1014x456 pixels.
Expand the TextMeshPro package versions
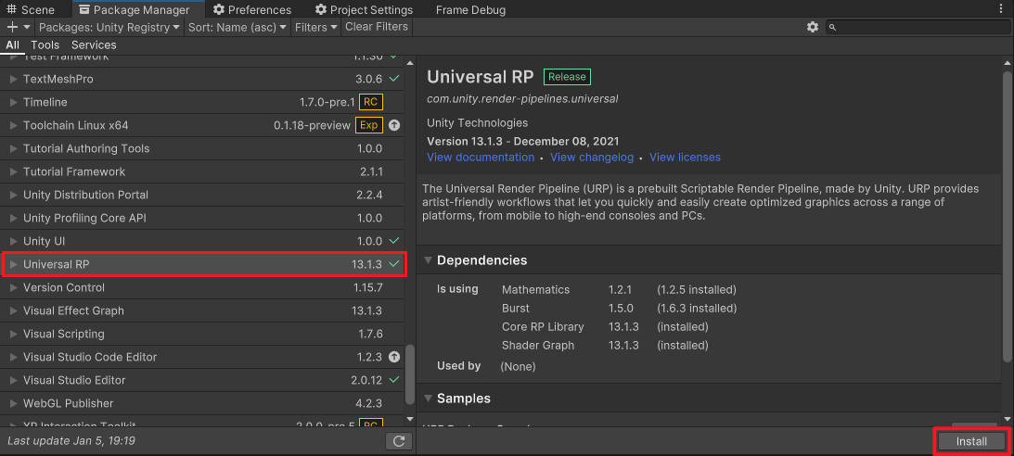coord(14,79)
